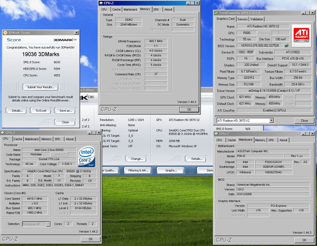The height and width of the screenshot is (246, 317).
Task: Click ATI CrossFire Enabled (2 GPUs) field
Action: click(x=274, y=110)
